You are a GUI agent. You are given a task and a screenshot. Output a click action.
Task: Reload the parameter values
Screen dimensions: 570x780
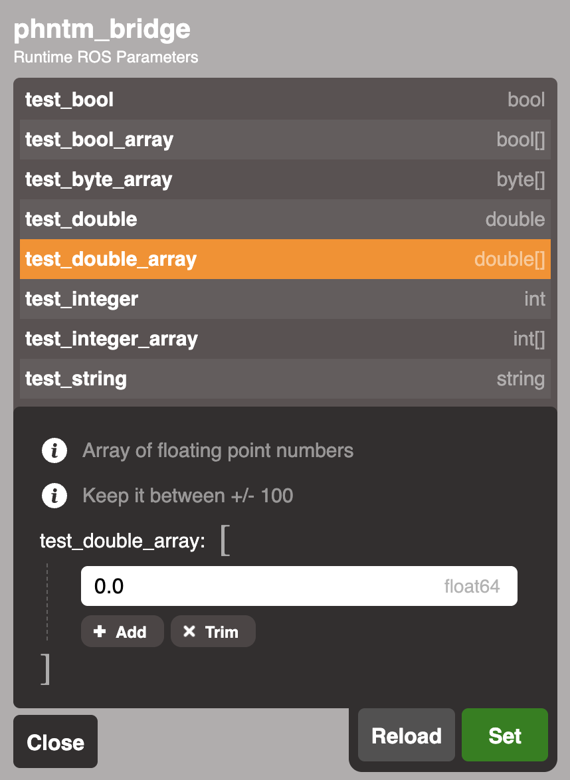coord(406,735)
